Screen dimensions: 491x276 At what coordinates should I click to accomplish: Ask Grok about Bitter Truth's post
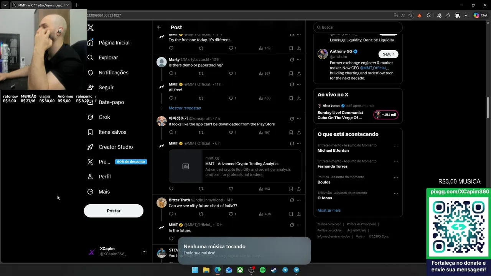pyautogui.click(x=292, y=200)
